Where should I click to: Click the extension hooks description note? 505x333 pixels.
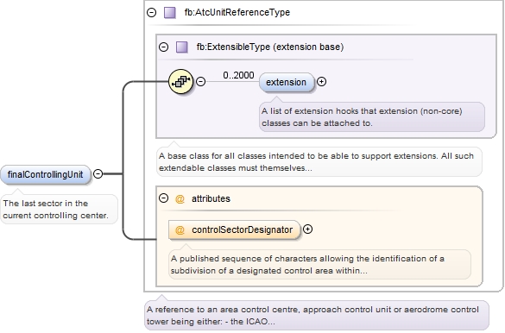point(372,116)
